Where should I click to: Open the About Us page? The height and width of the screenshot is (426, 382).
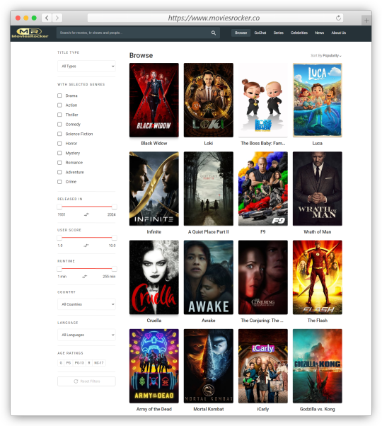click(339, 33)
